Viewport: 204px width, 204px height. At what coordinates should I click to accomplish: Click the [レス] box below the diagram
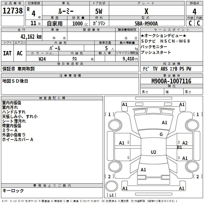[x=111, y=195]
